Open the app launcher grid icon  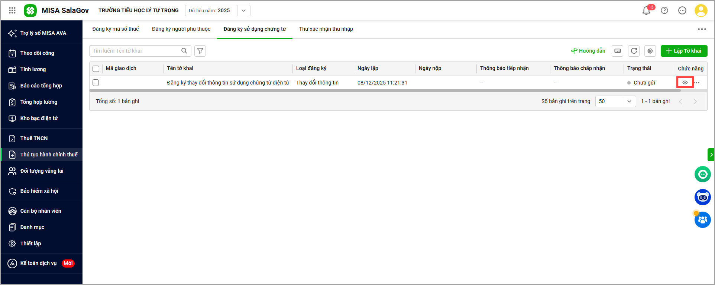tap(12, 10)
